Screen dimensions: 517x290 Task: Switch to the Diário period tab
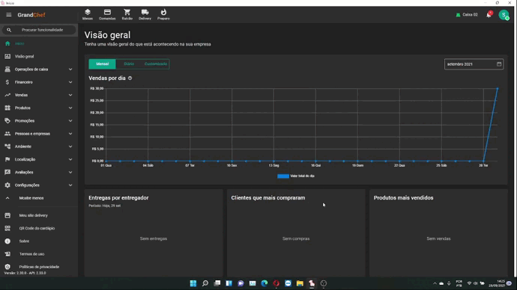click(129, 64)
